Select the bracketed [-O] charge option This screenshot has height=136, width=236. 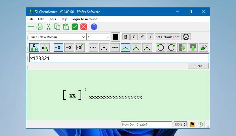point(80,47)
